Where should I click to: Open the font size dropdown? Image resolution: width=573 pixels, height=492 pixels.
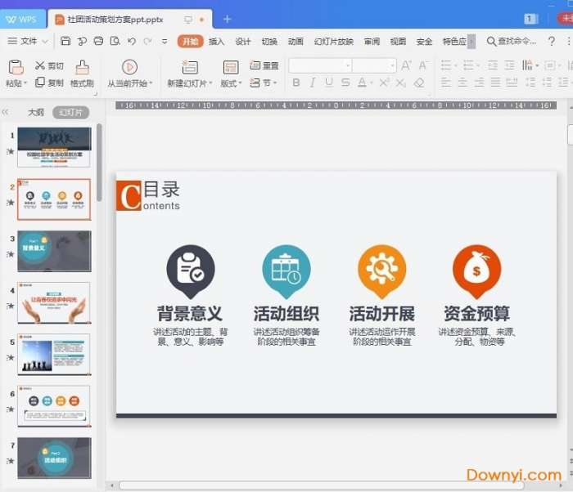click(x=392, y=66)
